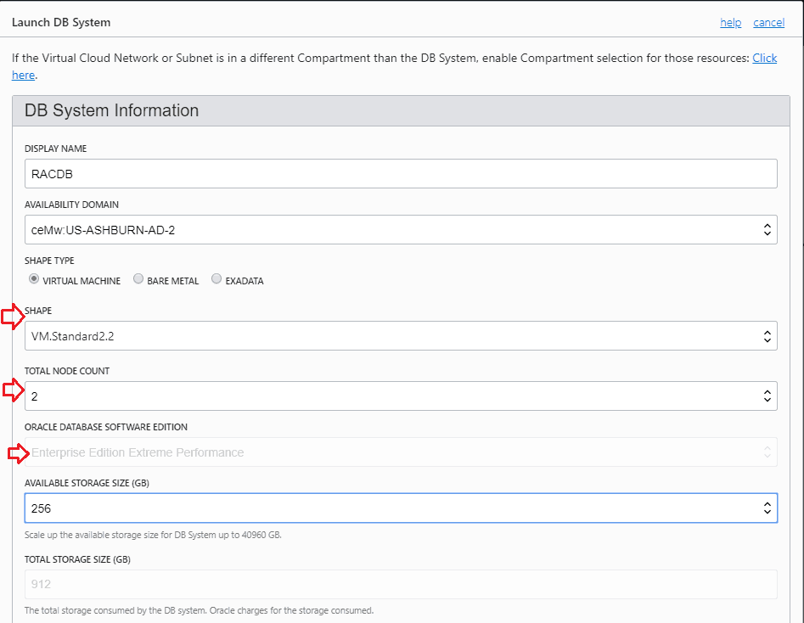Cancel the Launch DB System dialog

[768, 22]
